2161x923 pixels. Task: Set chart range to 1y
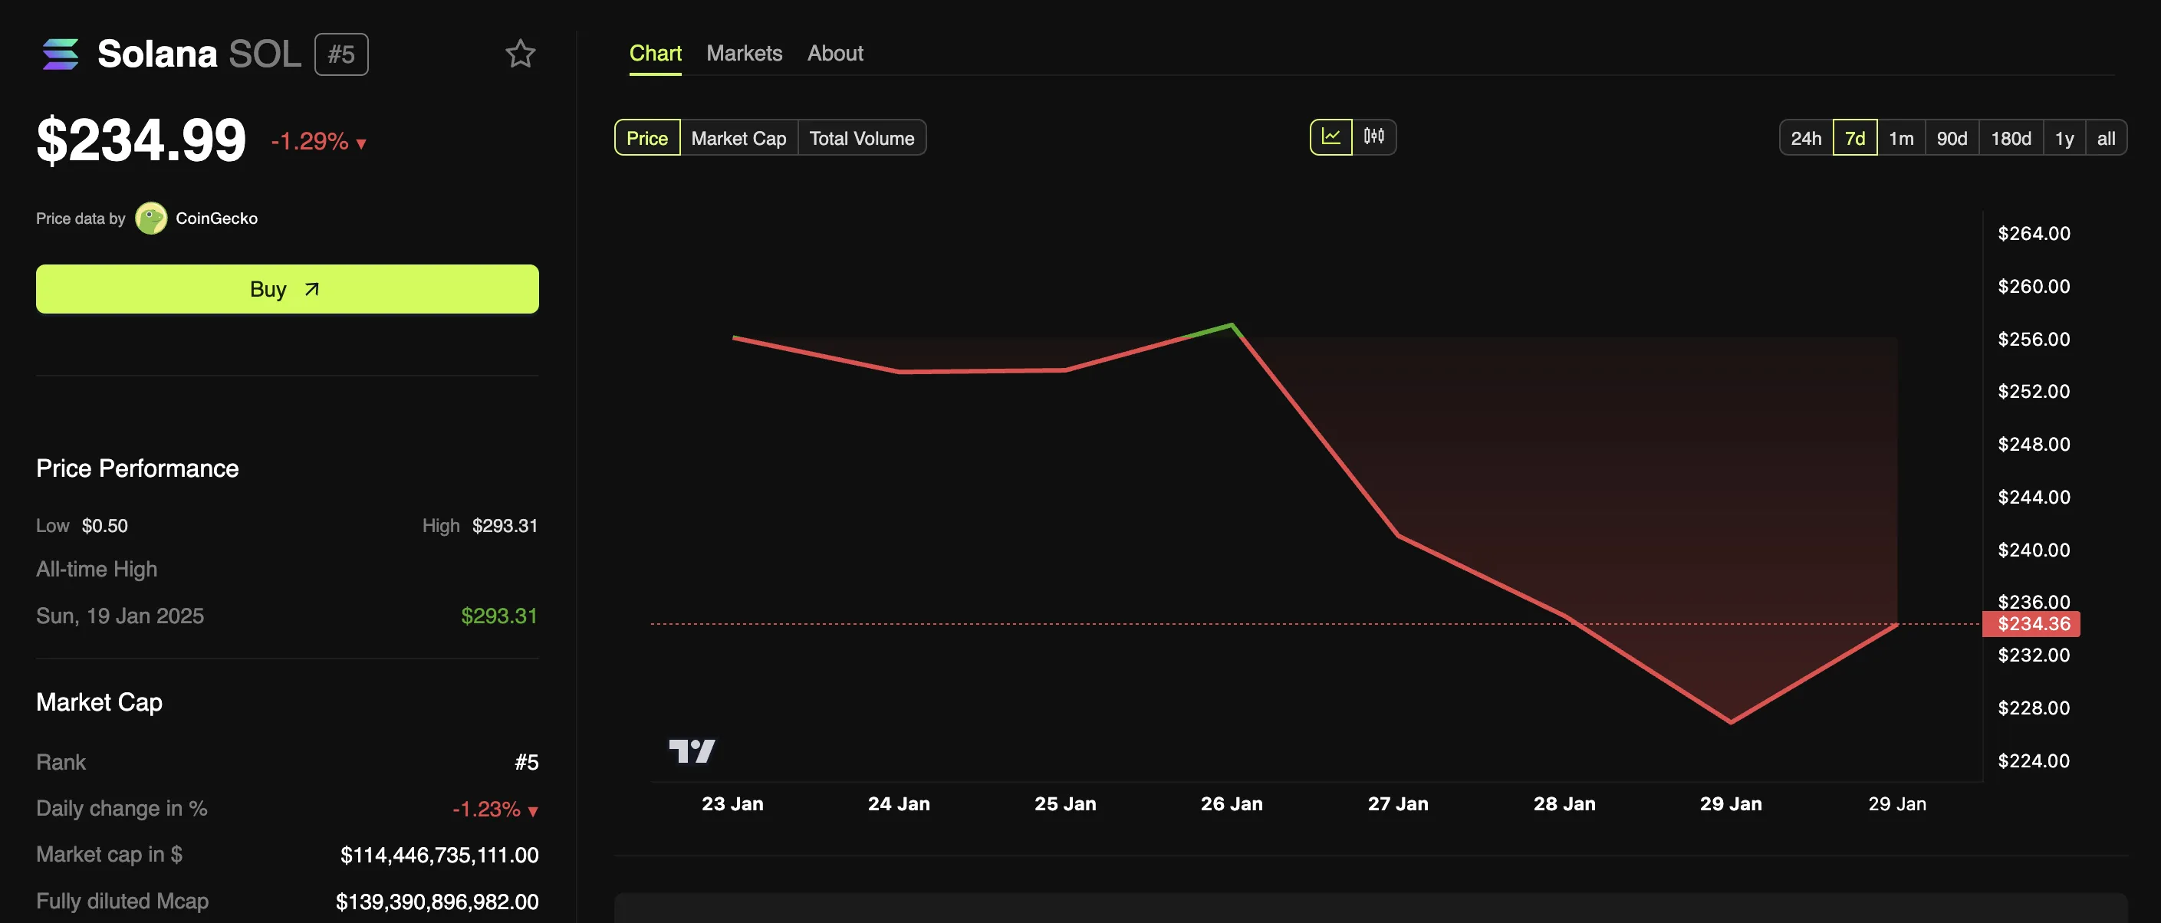pyautogui.click(x=2064, y=137)
